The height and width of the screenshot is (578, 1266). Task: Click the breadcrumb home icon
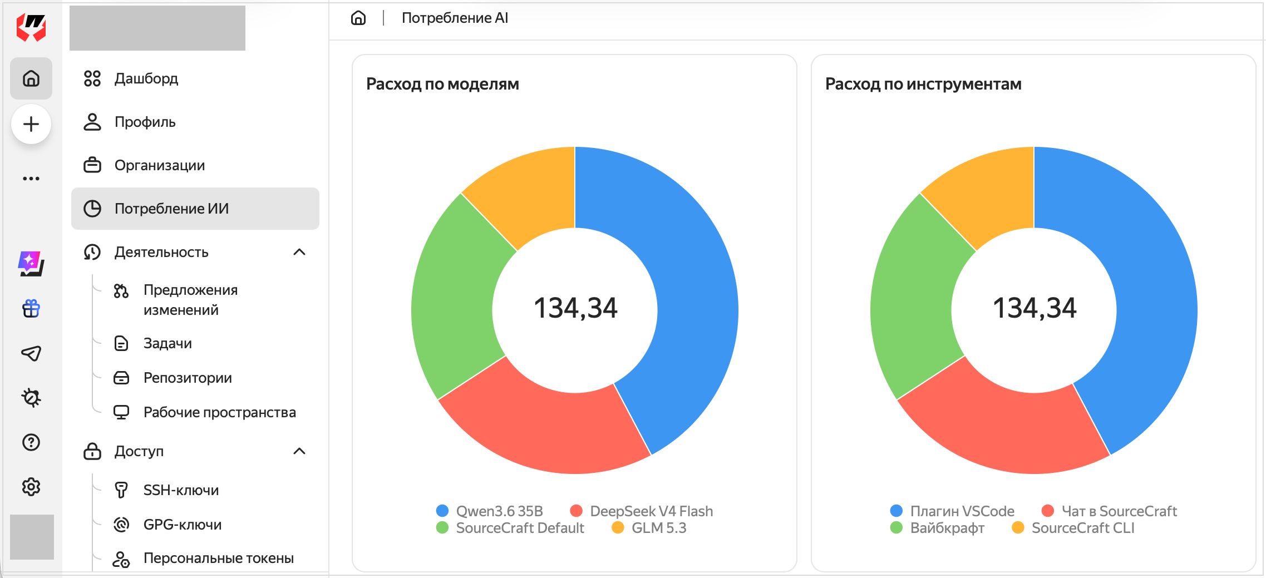coord(358,18)
